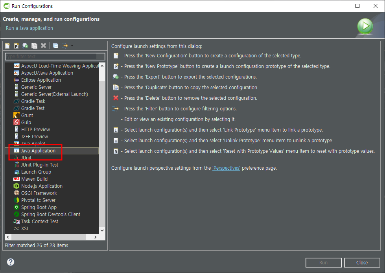
Task: Click the Collapse All toolbar icon
Action: 56,46
